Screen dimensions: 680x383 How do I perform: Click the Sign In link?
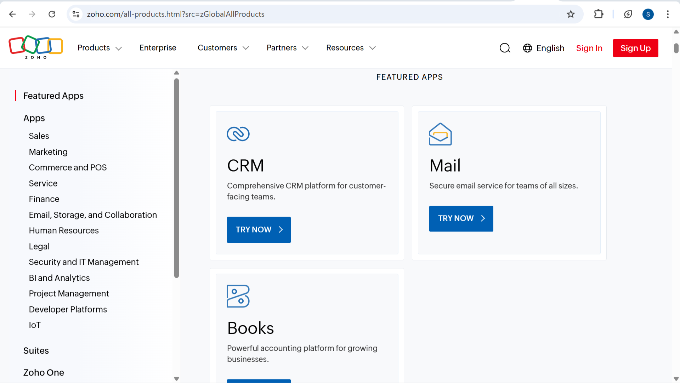point(589,48)
